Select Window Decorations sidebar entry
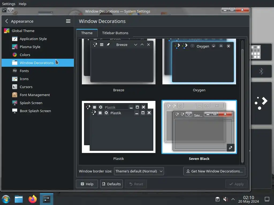Viewport: 274px width, 205px height. tap(37, 63)
